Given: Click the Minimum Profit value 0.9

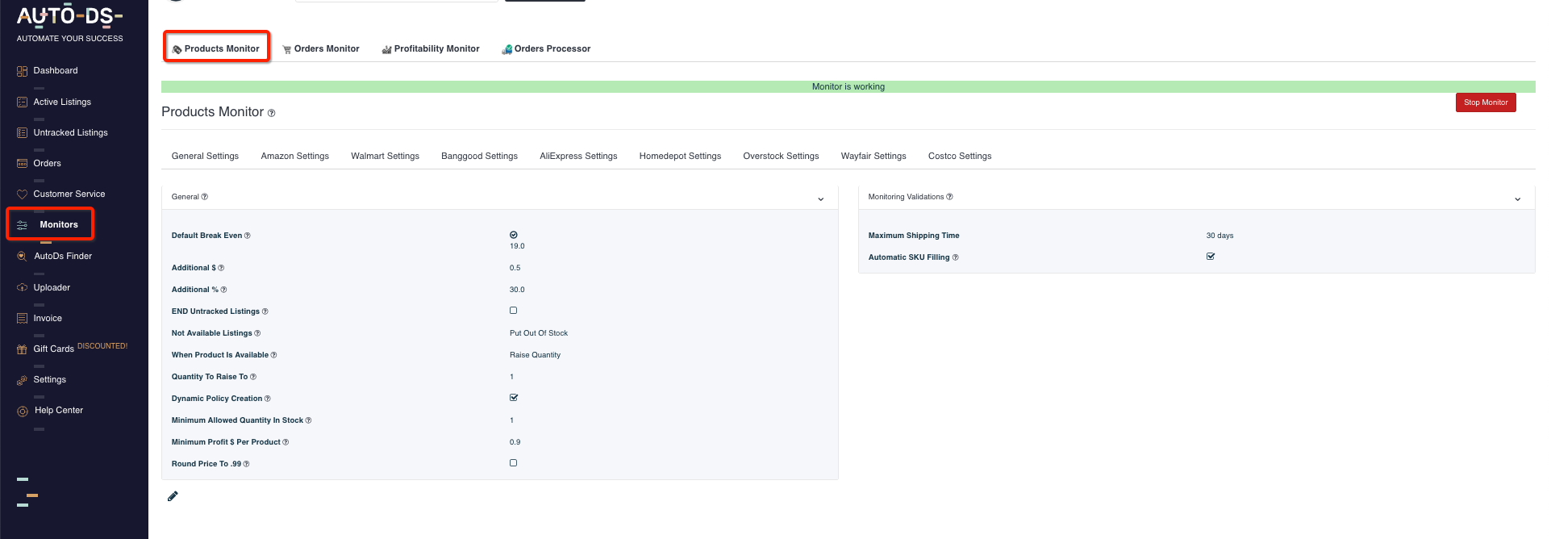Looking at the screenshot, I should click(x=515, y=442).
